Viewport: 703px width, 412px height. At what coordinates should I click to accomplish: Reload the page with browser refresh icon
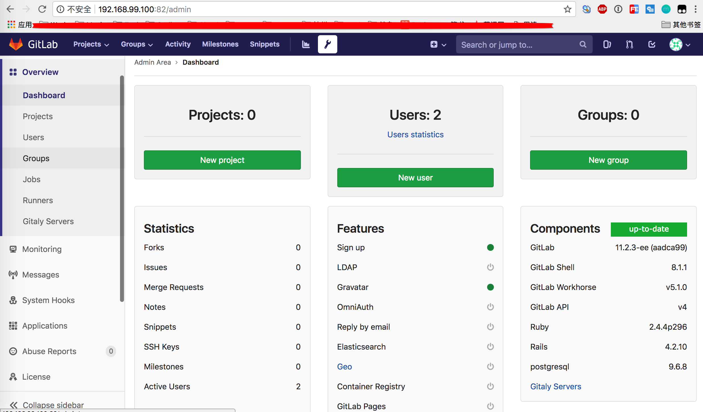point(42,9)
